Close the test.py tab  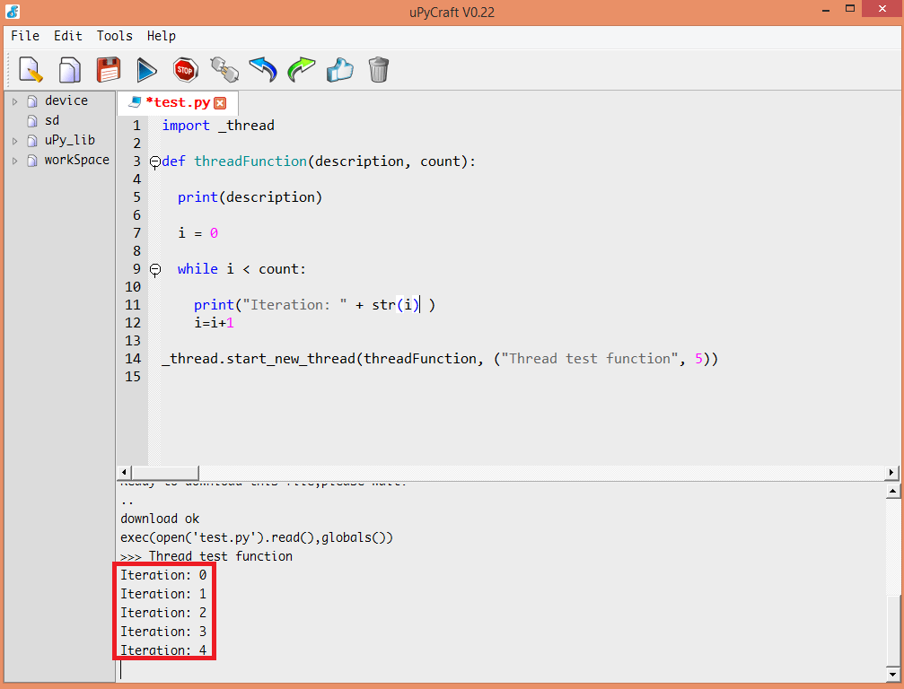pos(221,102)
